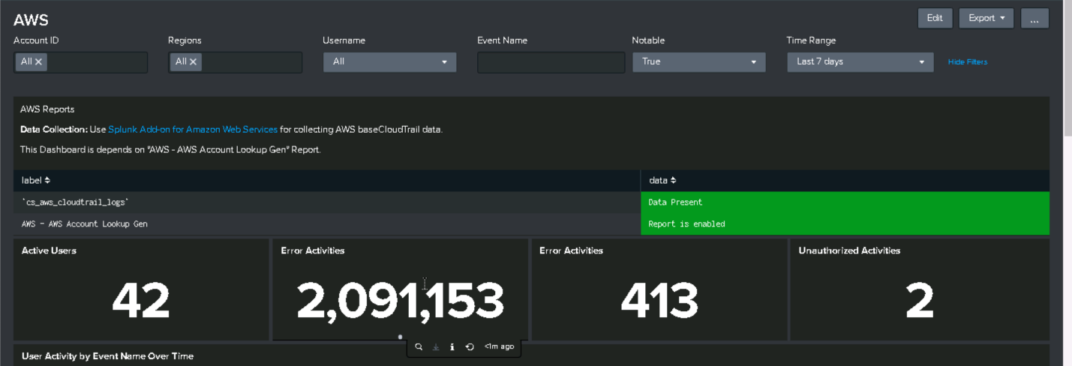Click the Edit dashboard button
1072x366 pixels.
(935, 18)
